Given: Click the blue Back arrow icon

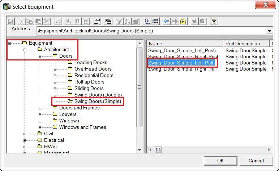Looking at the screenshot, I should pyautogui.click(x=167, y=21).
